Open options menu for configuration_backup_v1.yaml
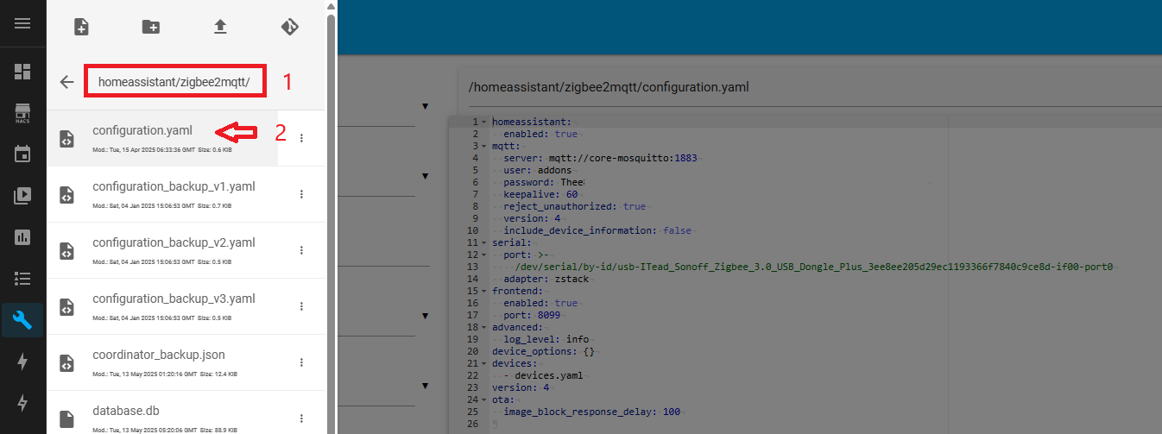The width and height of the screenshot is (1162, 434). pyautogui.click(x=301, y=194)
